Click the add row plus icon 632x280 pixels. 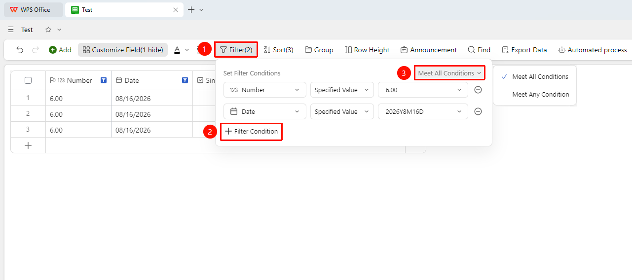click(x=28, y=145)
